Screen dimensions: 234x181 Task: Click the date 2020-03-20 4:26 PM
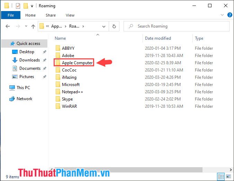(163, 77)
